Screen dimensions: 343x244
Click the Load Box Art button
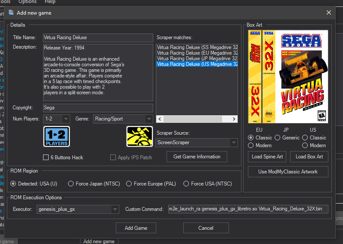click(309, 157)
